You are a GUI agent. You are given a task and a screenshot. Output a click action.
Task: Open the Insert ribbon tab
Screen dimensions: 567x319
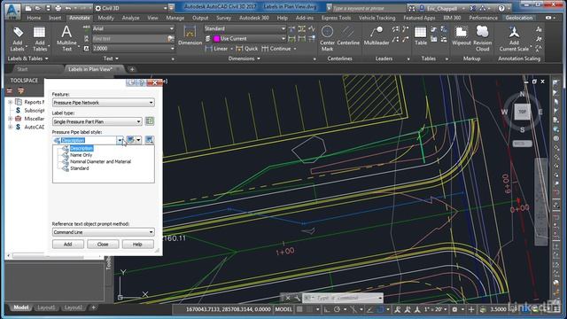(x=55, y=18)
